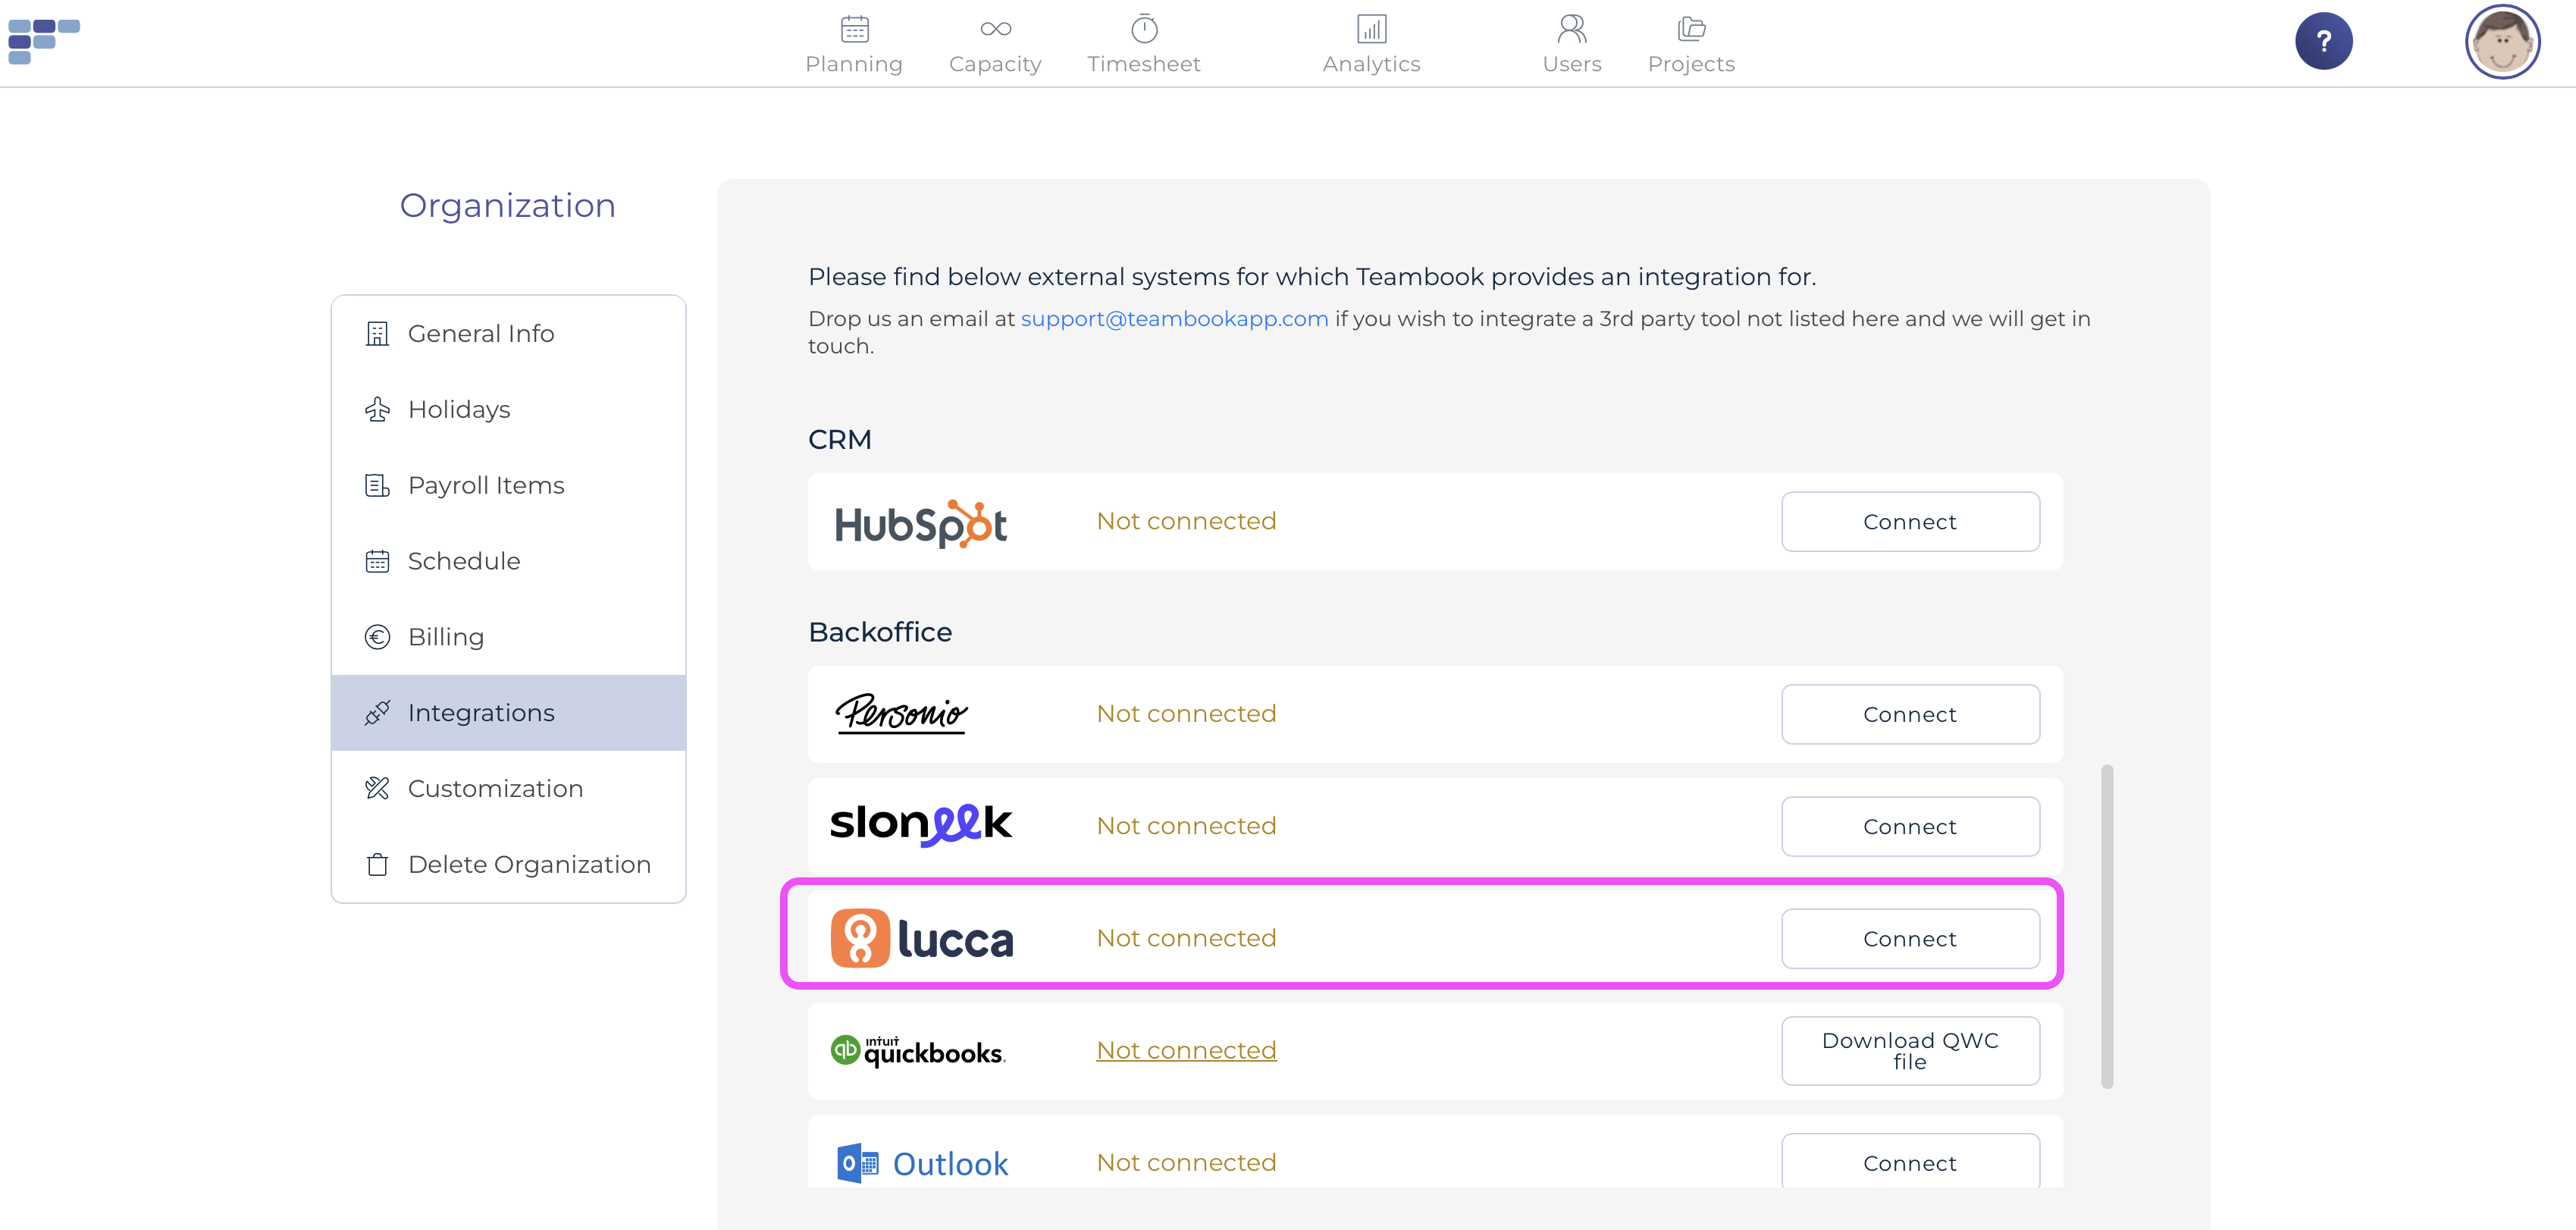Click the help question mark icon
This screenshot has width=2576, height=1230.
click(x=2323, y=41)
